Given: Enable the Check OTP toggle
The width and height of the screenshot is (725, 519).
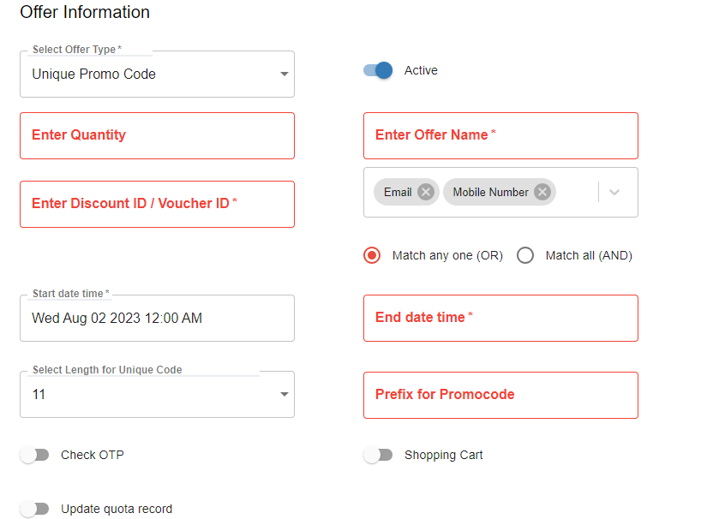Looking at the screenshot, I should coord(35,455).
